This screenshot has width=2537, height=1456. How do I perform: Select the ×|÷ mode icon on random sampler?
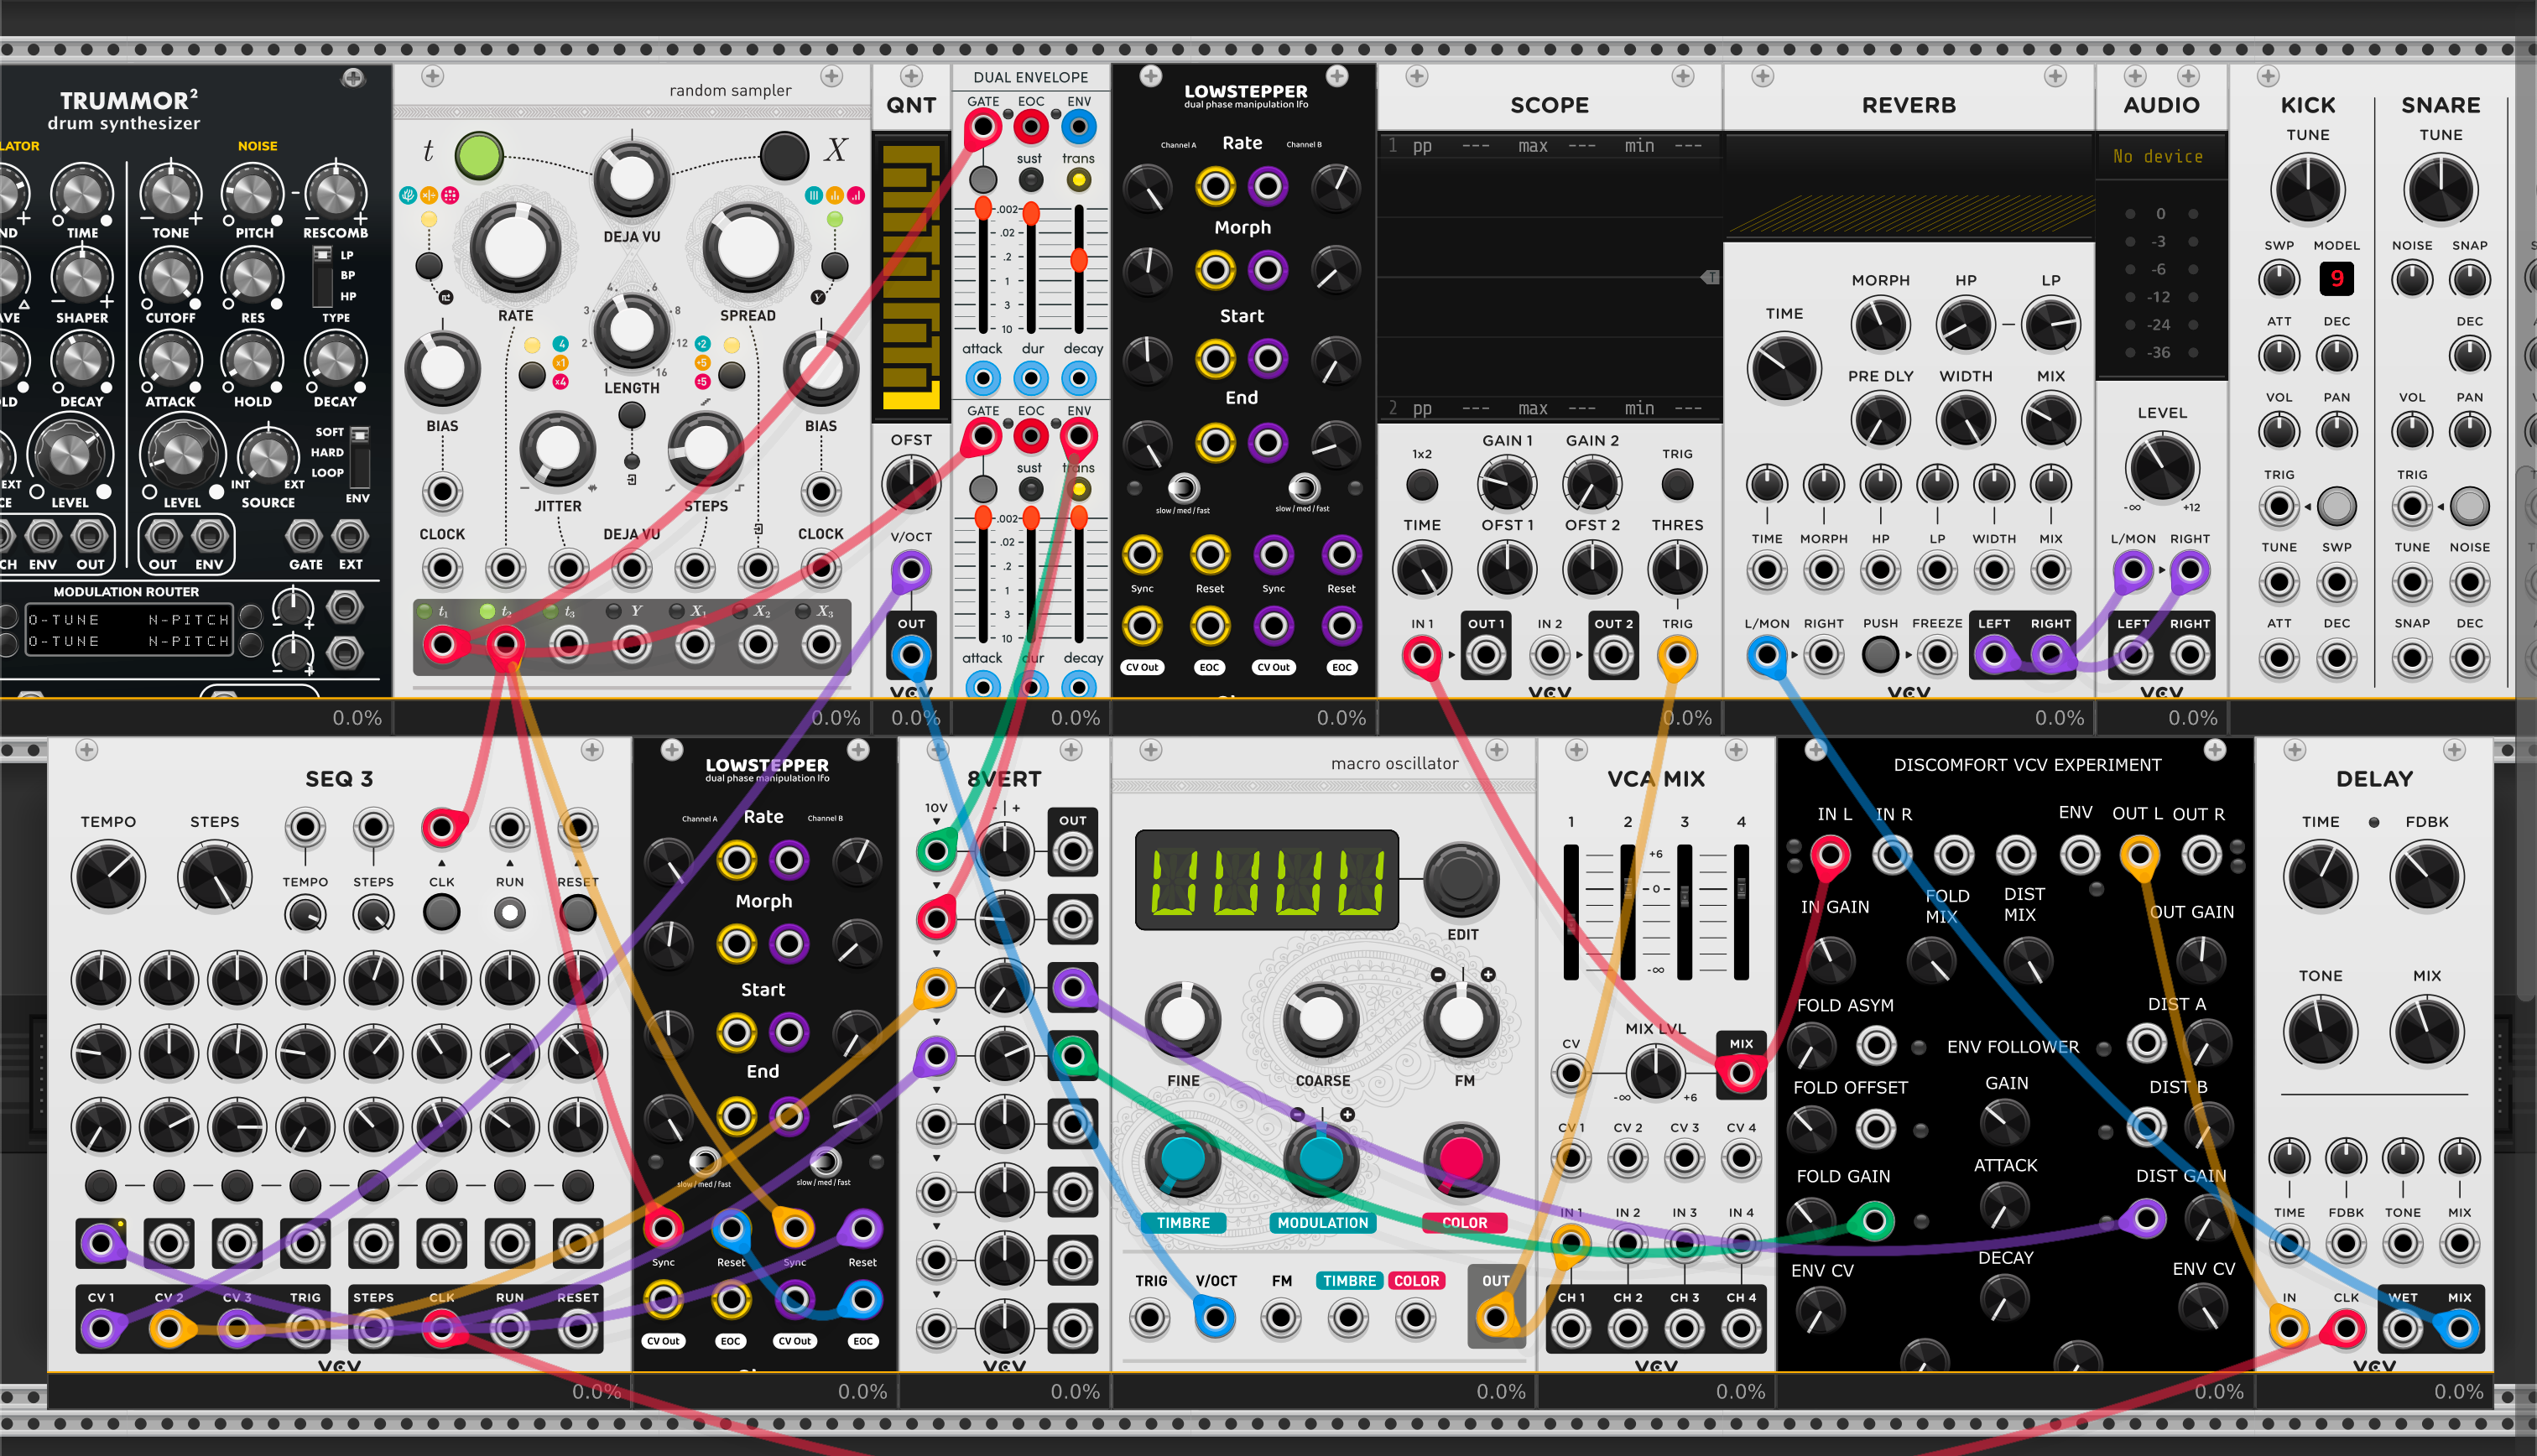point(429,196)
